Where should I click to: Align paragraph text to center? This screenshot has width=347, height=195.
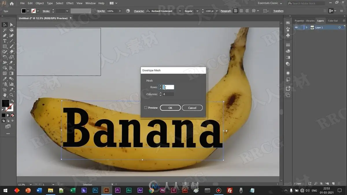[241, 11]
